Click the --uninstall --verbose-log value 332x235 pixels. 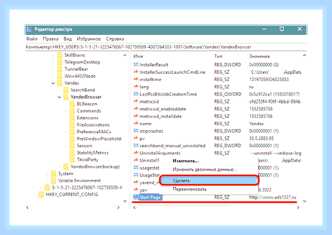[276, 153]
